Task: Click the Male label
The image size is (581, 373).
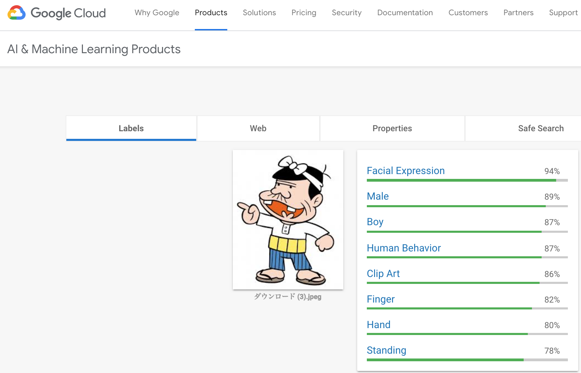Action: coord(378,196)
